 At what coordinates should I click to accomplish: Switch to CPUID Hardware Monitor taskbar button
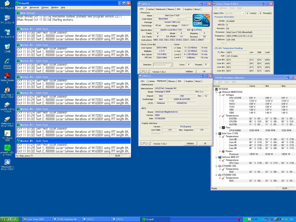[x=66, y=219]
